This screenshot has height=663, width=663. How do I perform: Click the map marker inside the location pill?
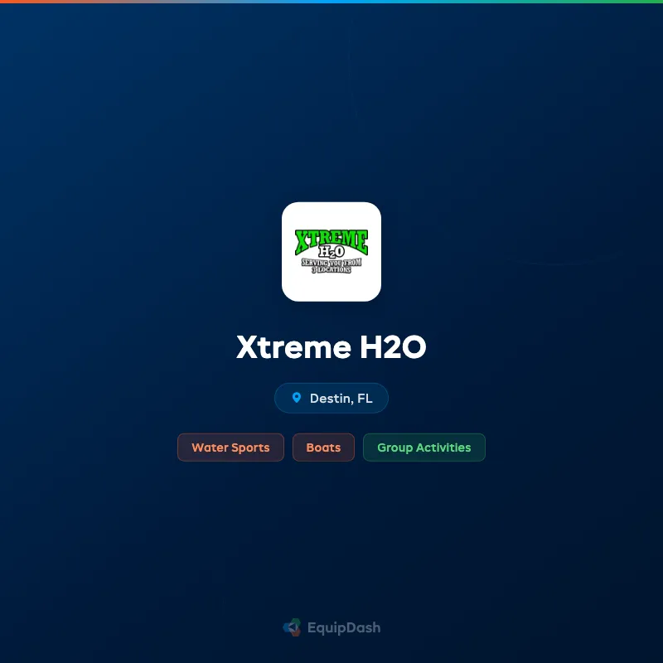click(298, 398)
